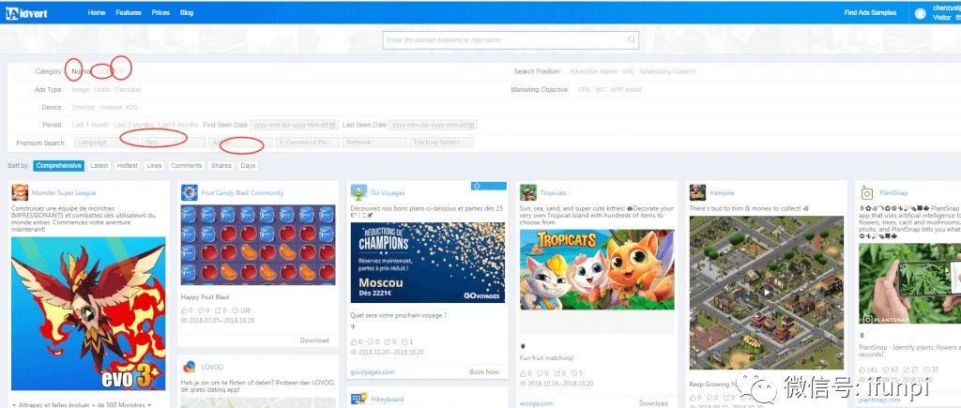The height and width of the screenshot is (408, 961).
Task: Filter by iOS device
Action: [x=131, y=107]
